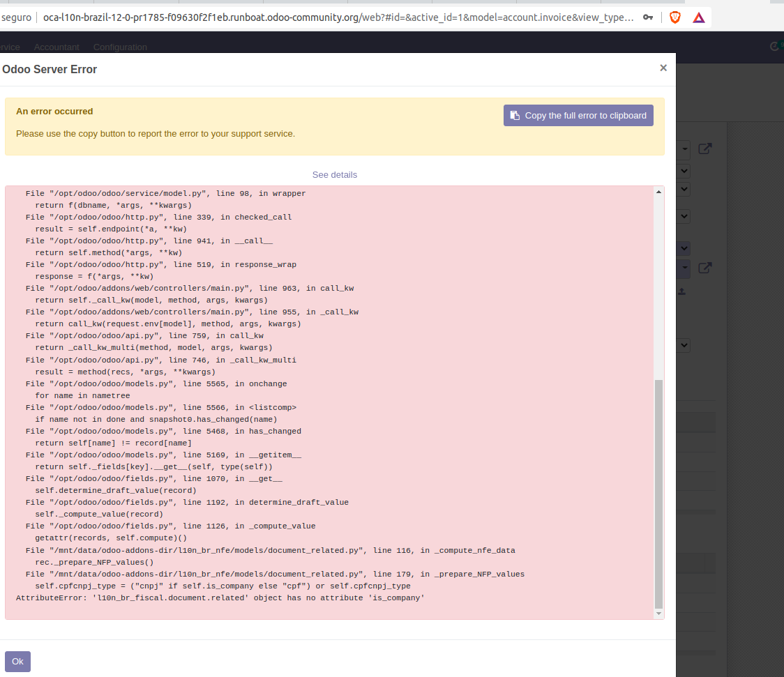This screenshot has height=677, width=784.
Task: Click the upload icon in background form
Action: tap(681, 291)
